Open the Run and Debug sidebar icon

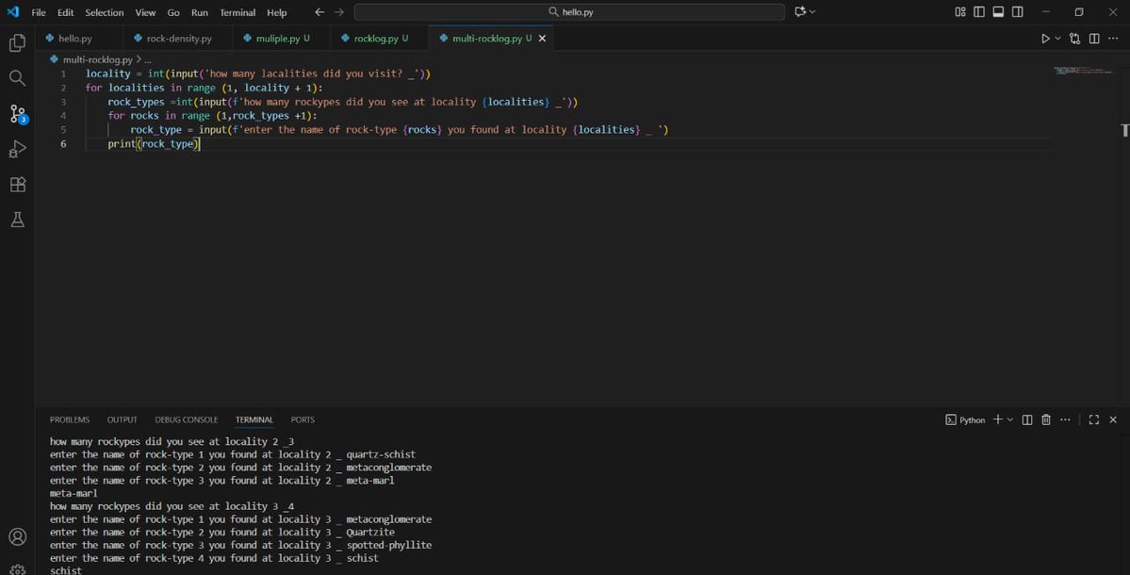17,148
